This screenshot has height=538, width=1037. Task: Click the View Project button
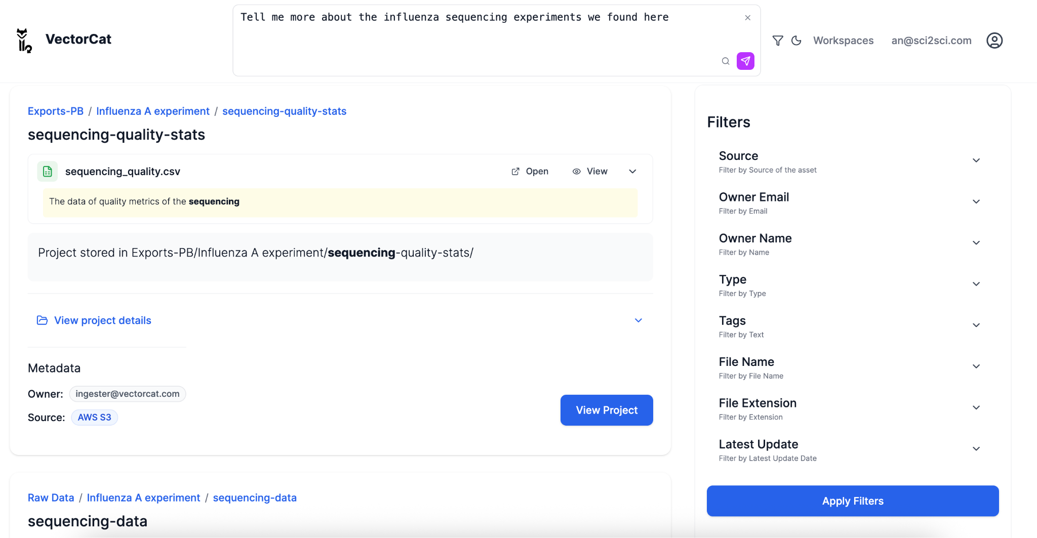pyautogui.click(x=607, y=410)
